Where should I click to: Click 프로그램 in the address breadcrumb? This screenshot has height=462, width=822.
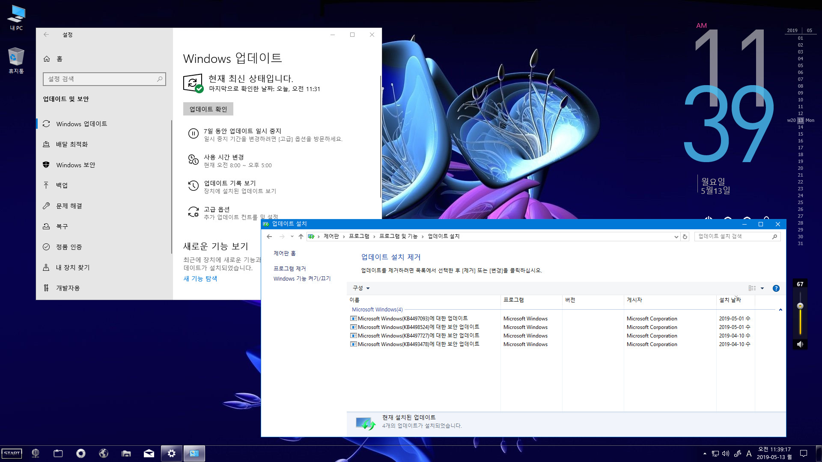(359, 237)
